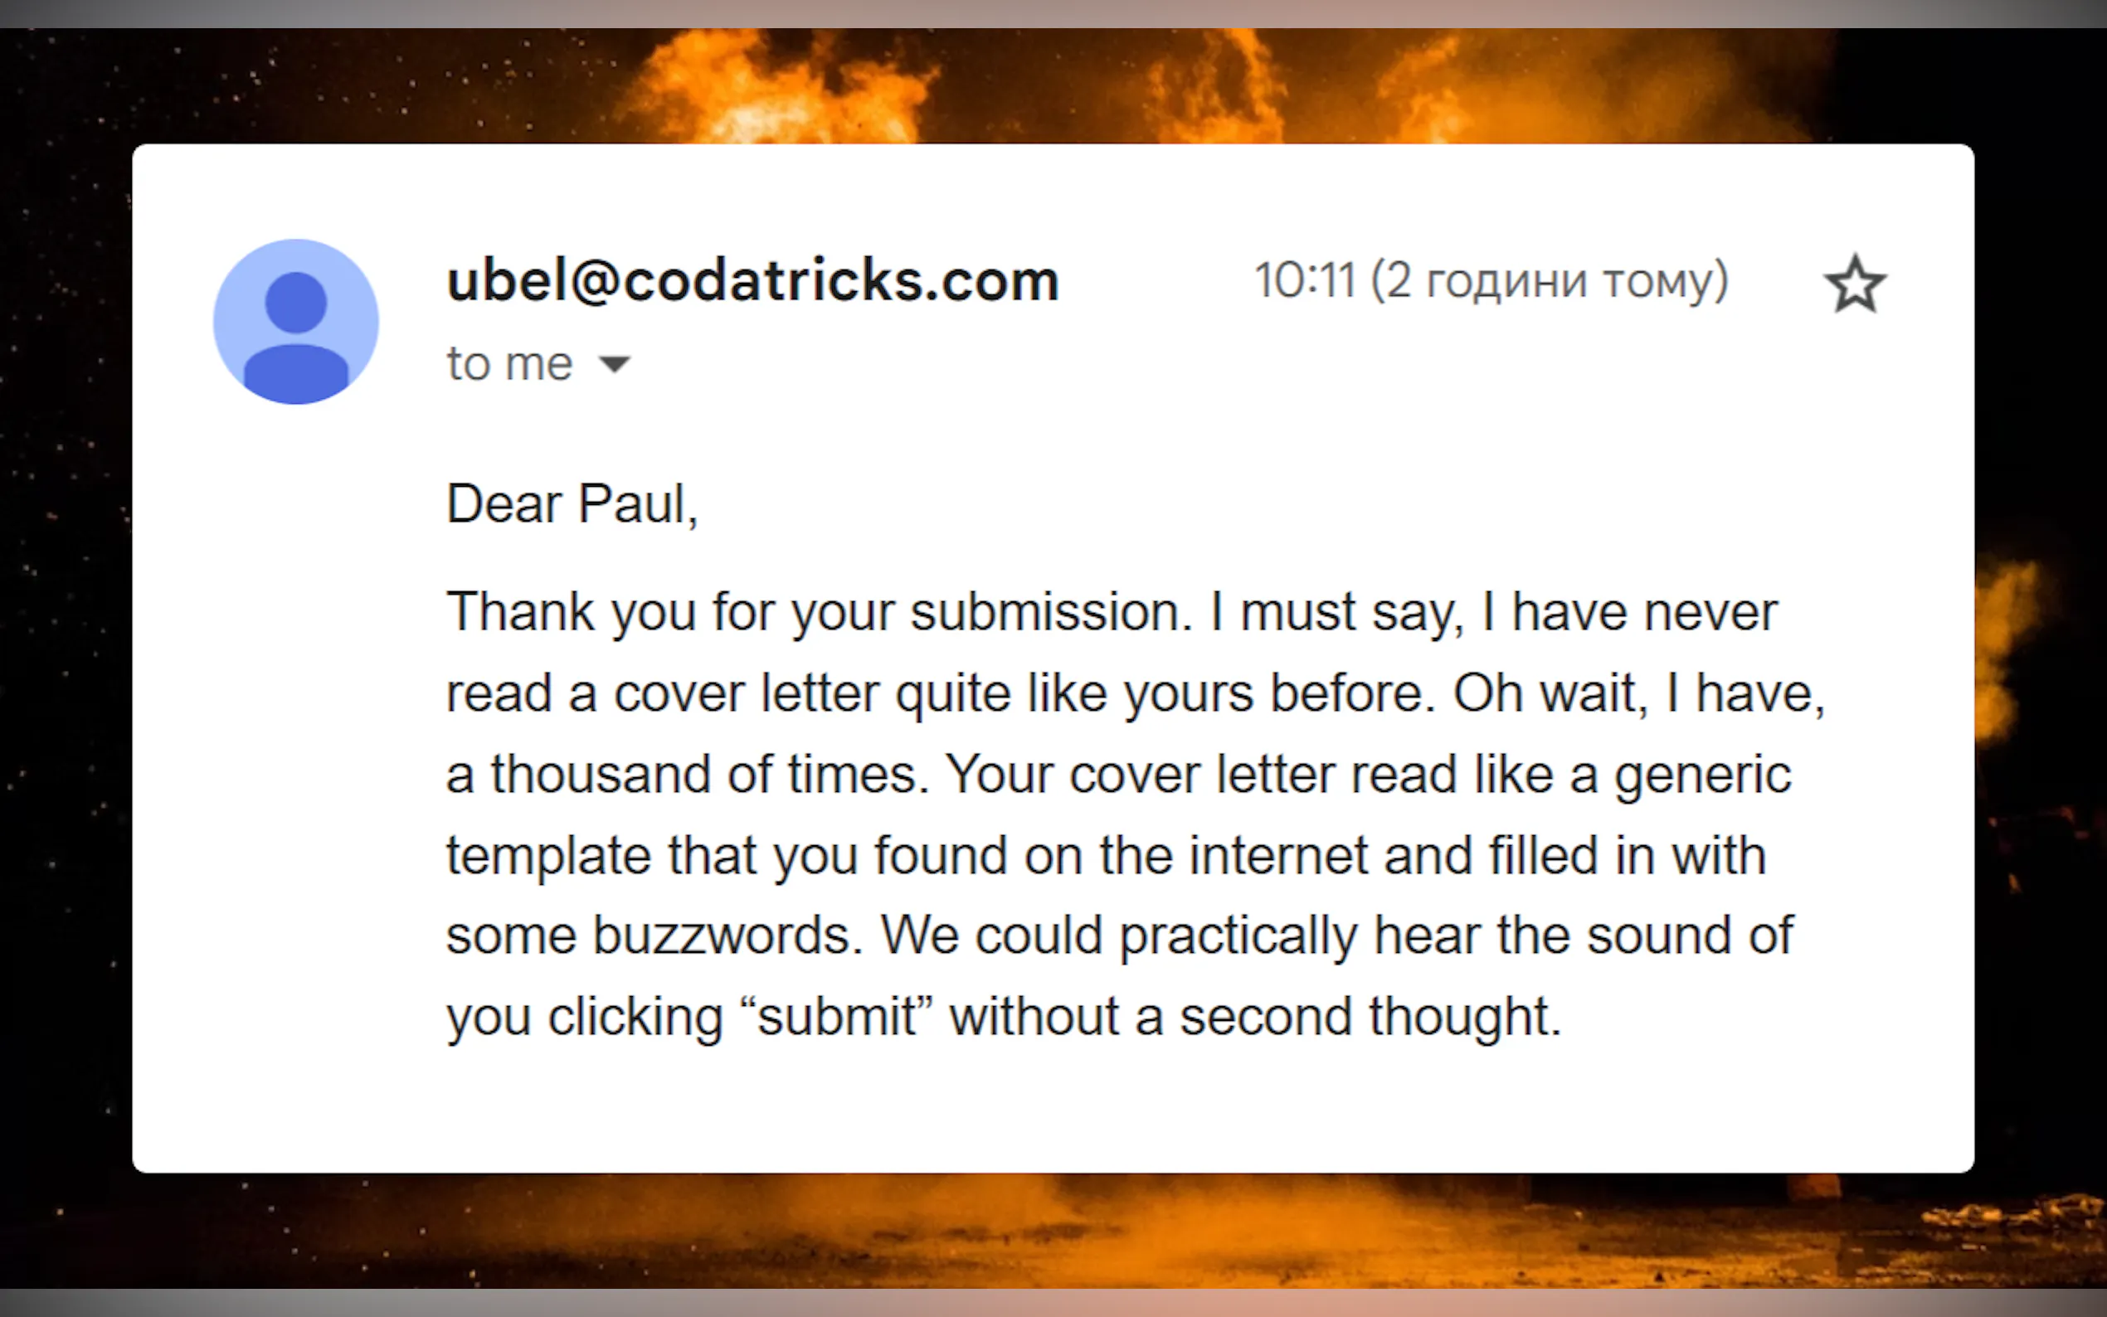Viewport: 2107px width, 1317px height.
Task: Click the word "submission" in the email
Action: [x=1049, y=612]
